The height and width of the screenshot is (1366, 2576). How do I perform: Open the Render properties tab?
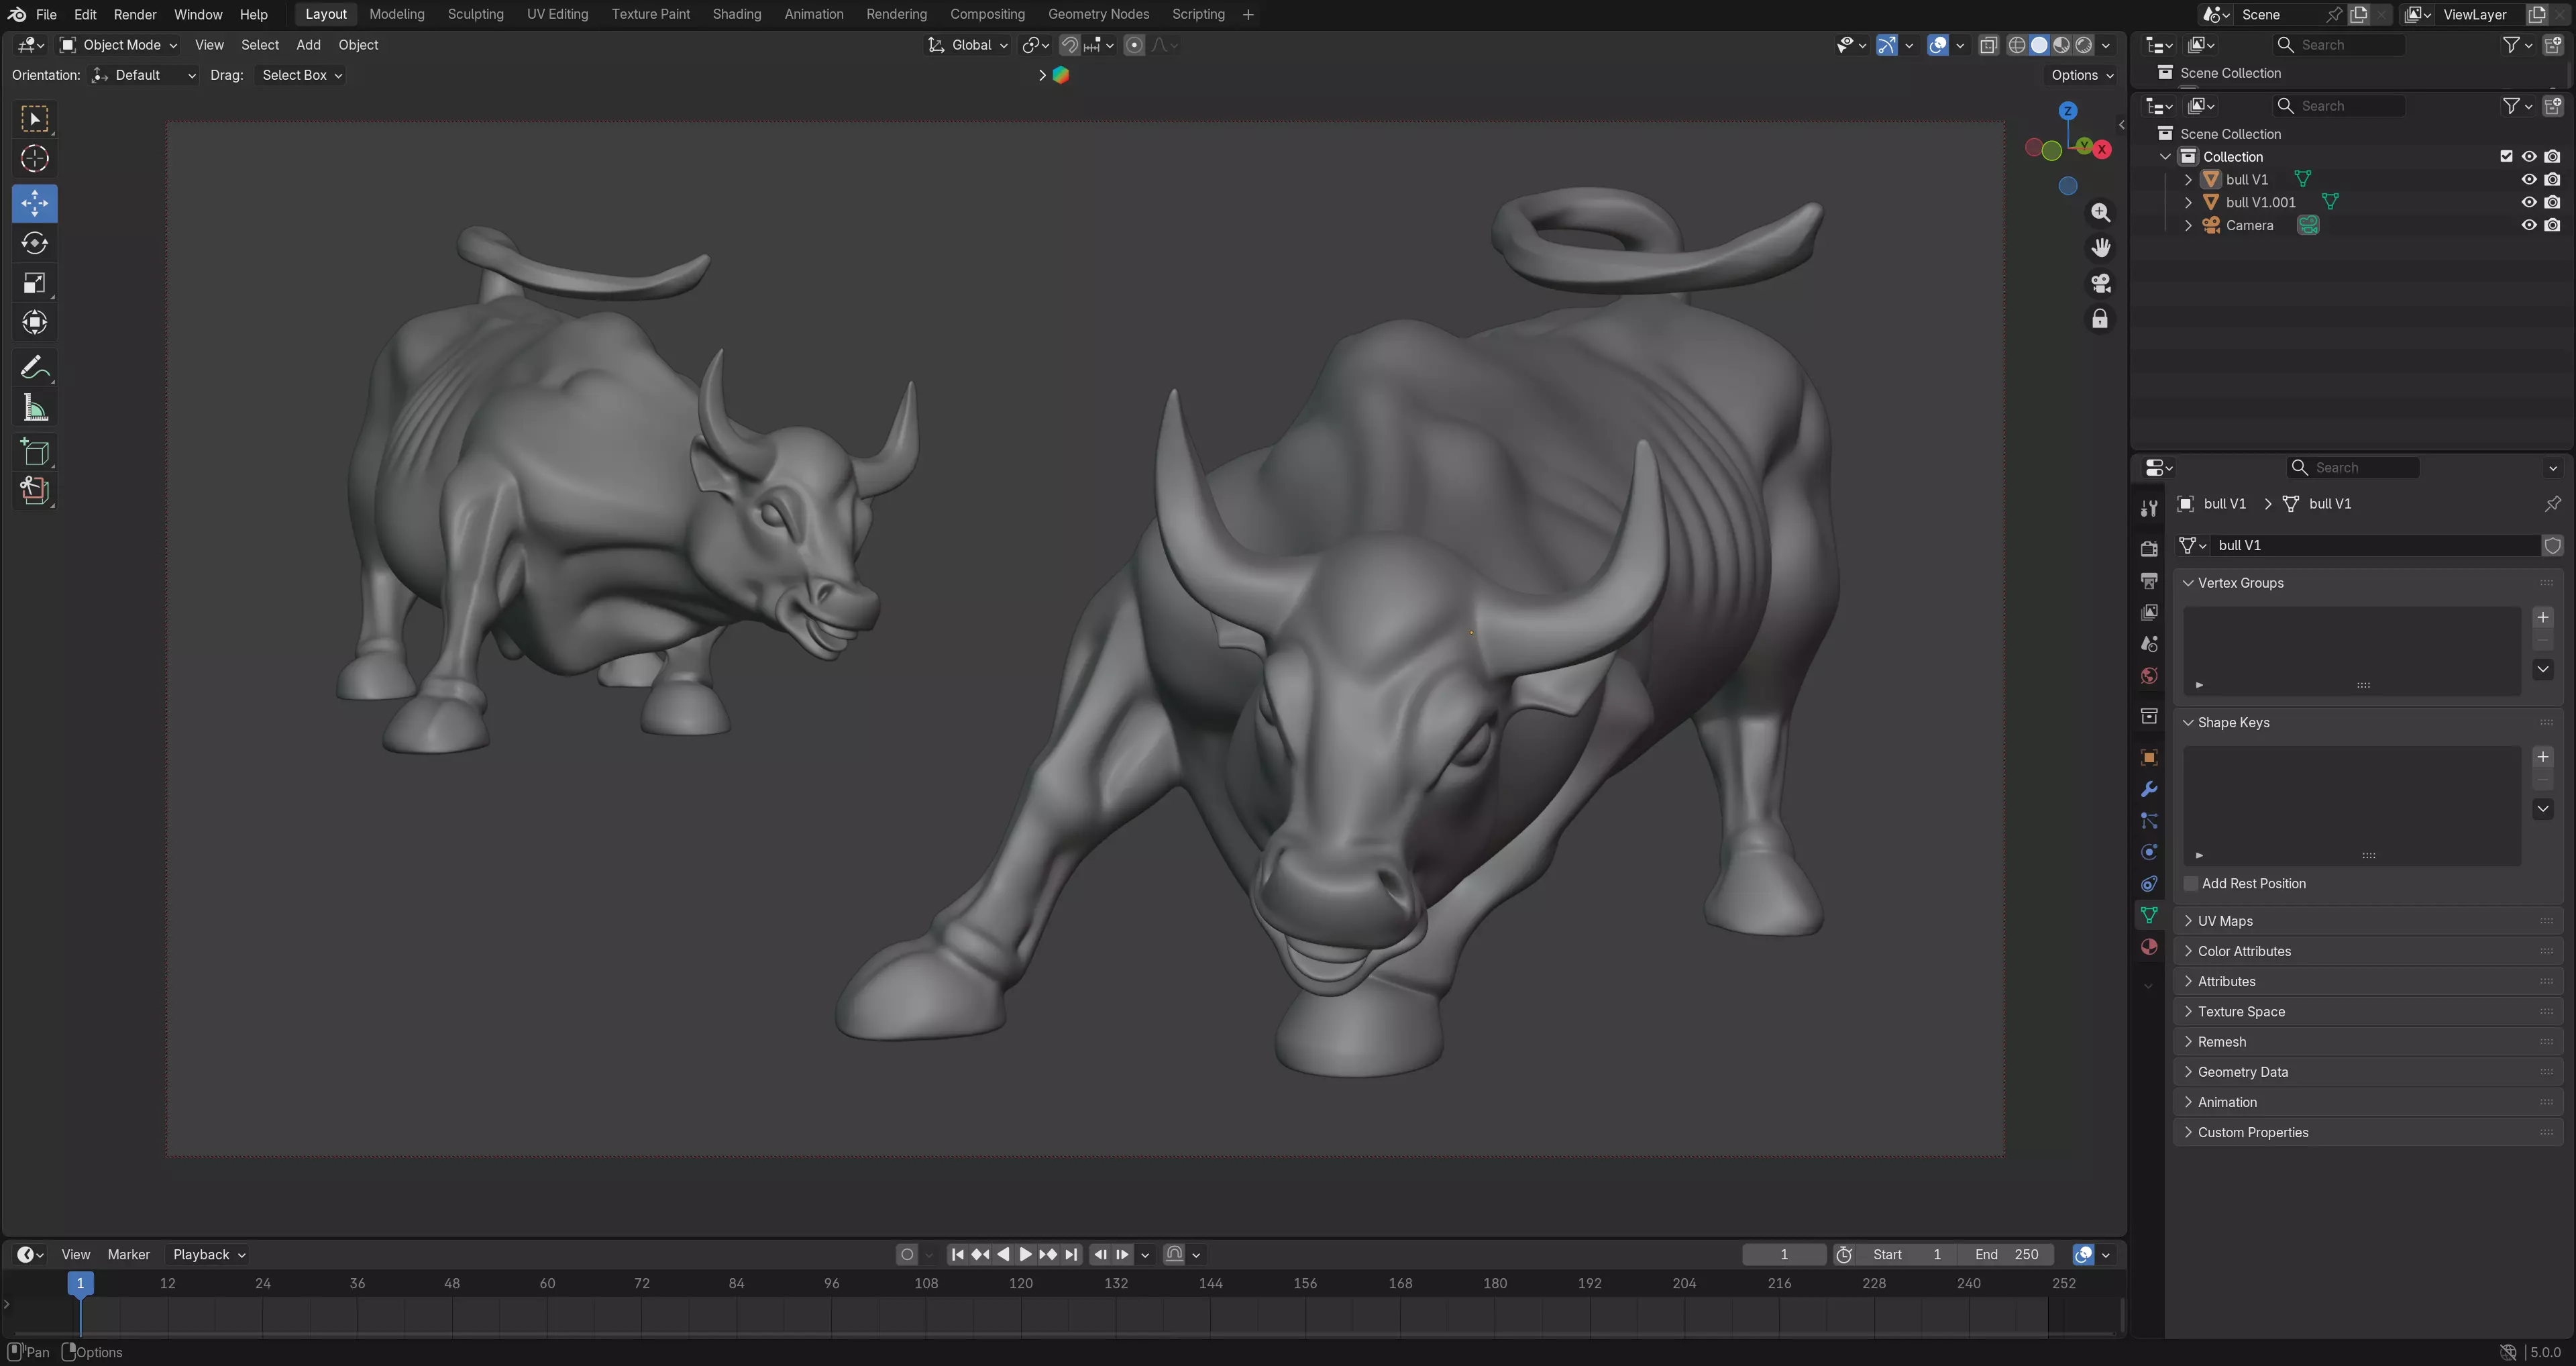click(2148, 549)
